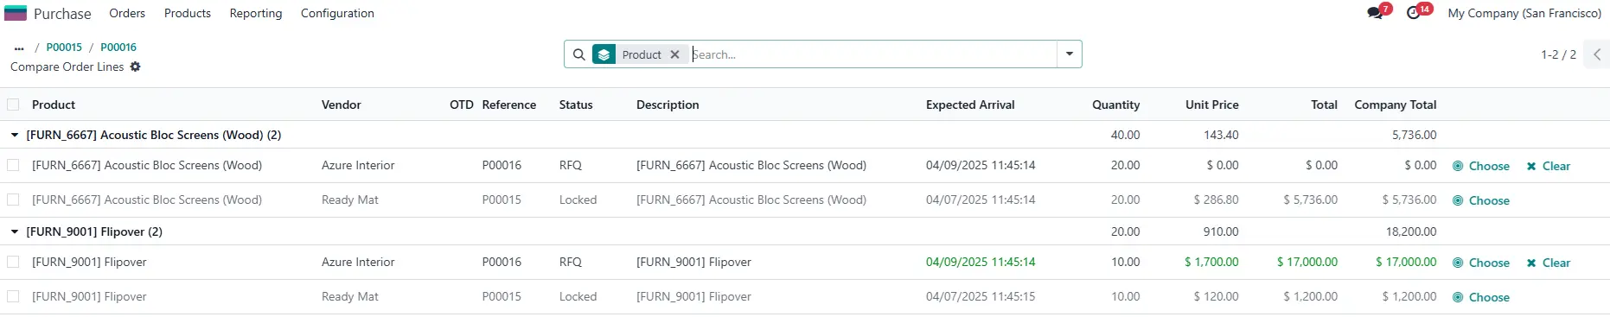The image size is (1610, 317).
Task: Choose the Acoustic Bloc Screens Ready Mat line
Action: click(x=1481, y=200)
